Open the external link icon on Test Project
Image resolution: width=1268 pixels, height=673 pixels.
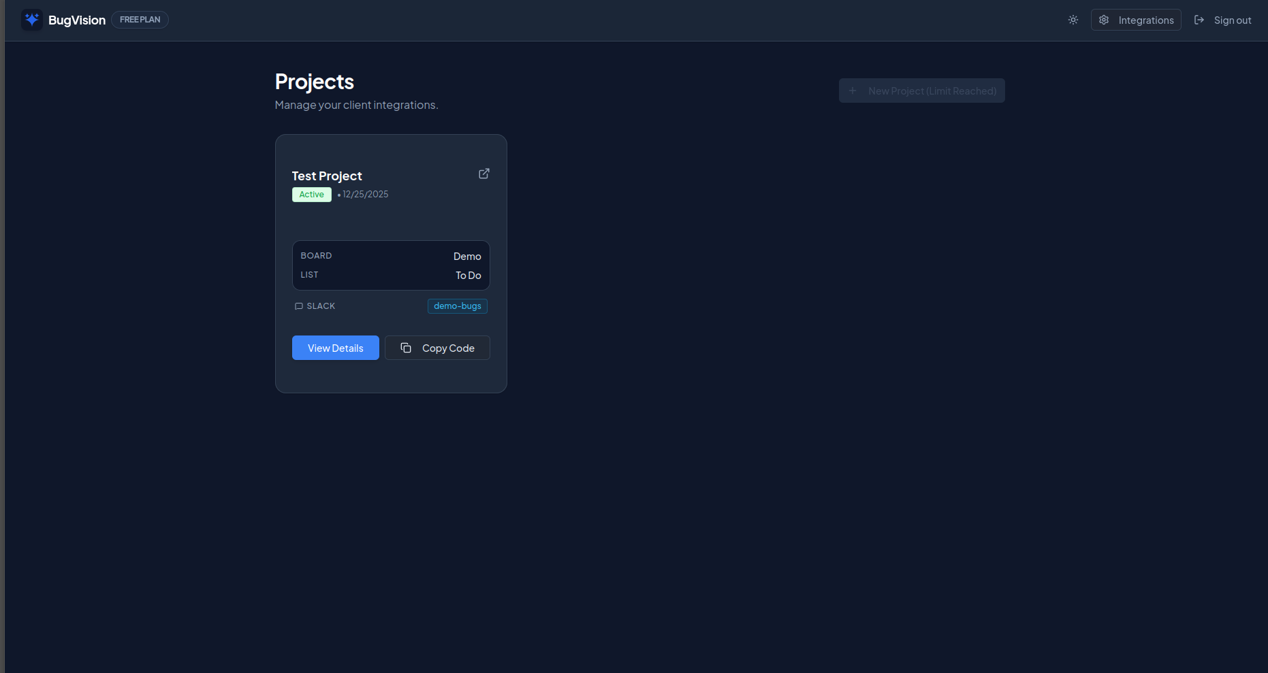coord(484,174)
